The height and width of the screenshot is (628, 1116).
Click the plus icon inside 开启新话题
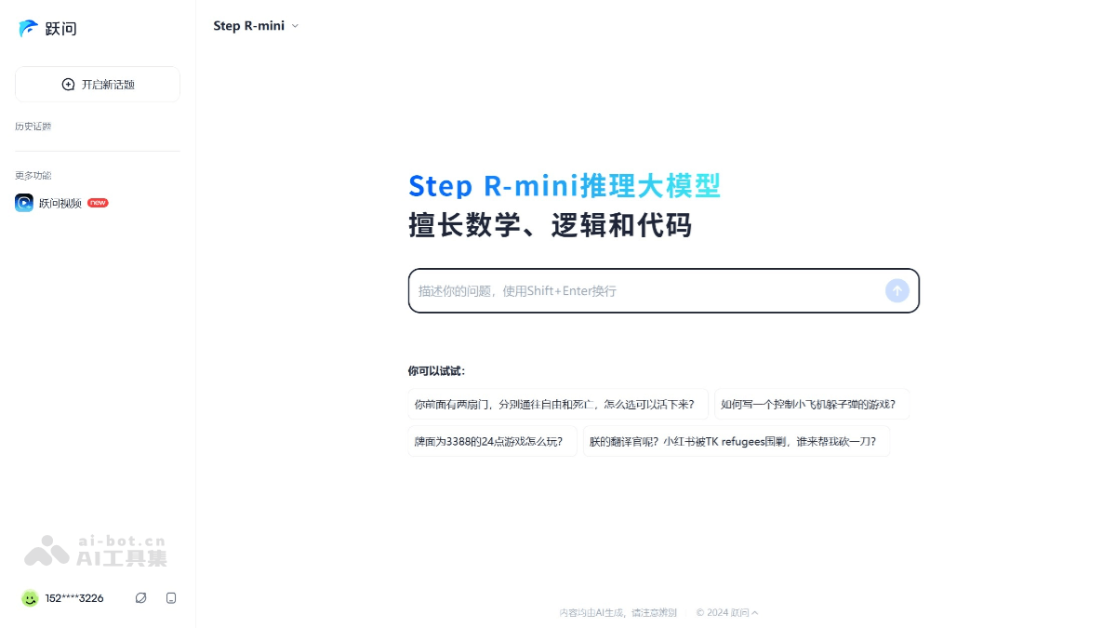click(x=68, y=84)
